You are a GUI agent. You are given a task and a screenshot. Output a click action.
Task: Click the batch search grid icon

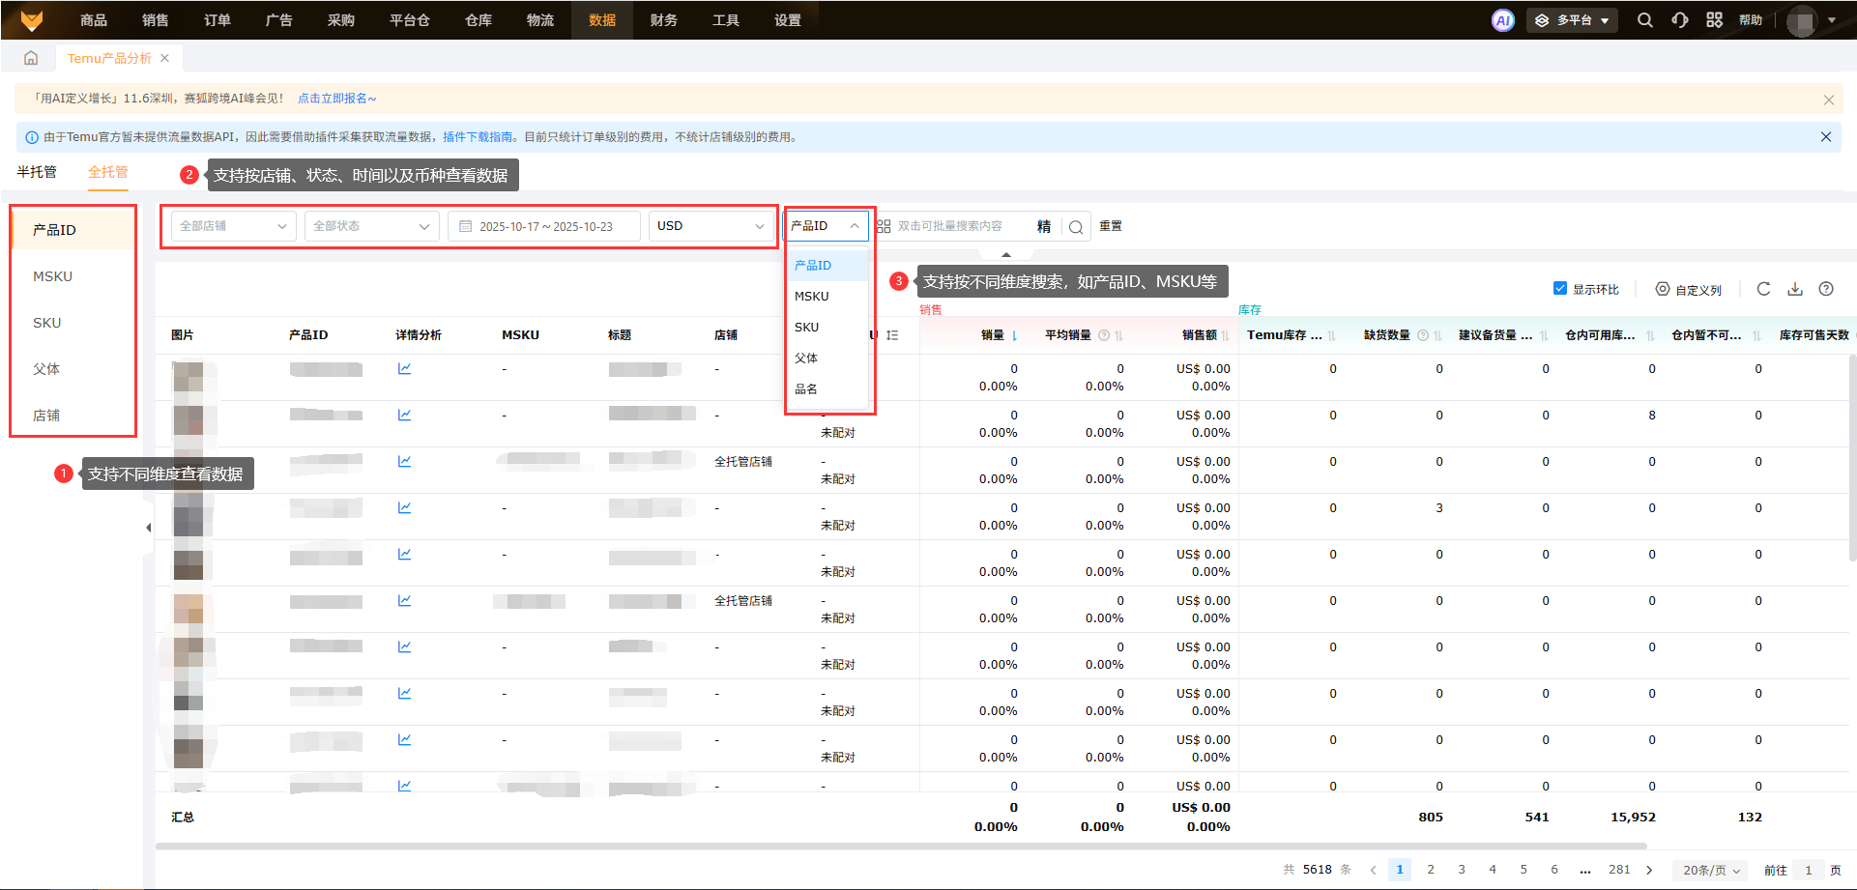884,226
